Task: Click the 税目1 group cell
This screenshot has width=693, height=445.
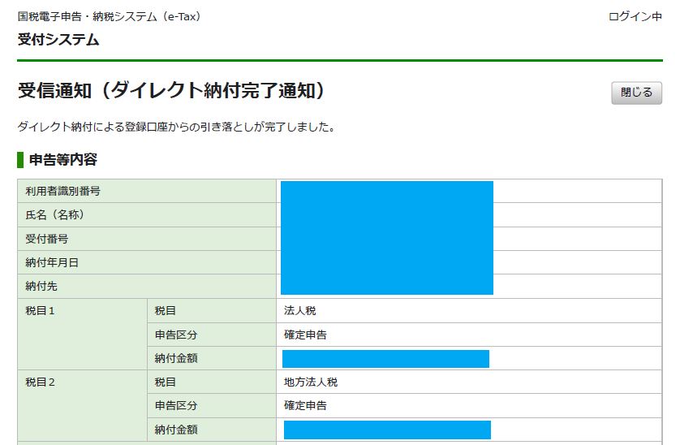Action: tap(41, 310)
